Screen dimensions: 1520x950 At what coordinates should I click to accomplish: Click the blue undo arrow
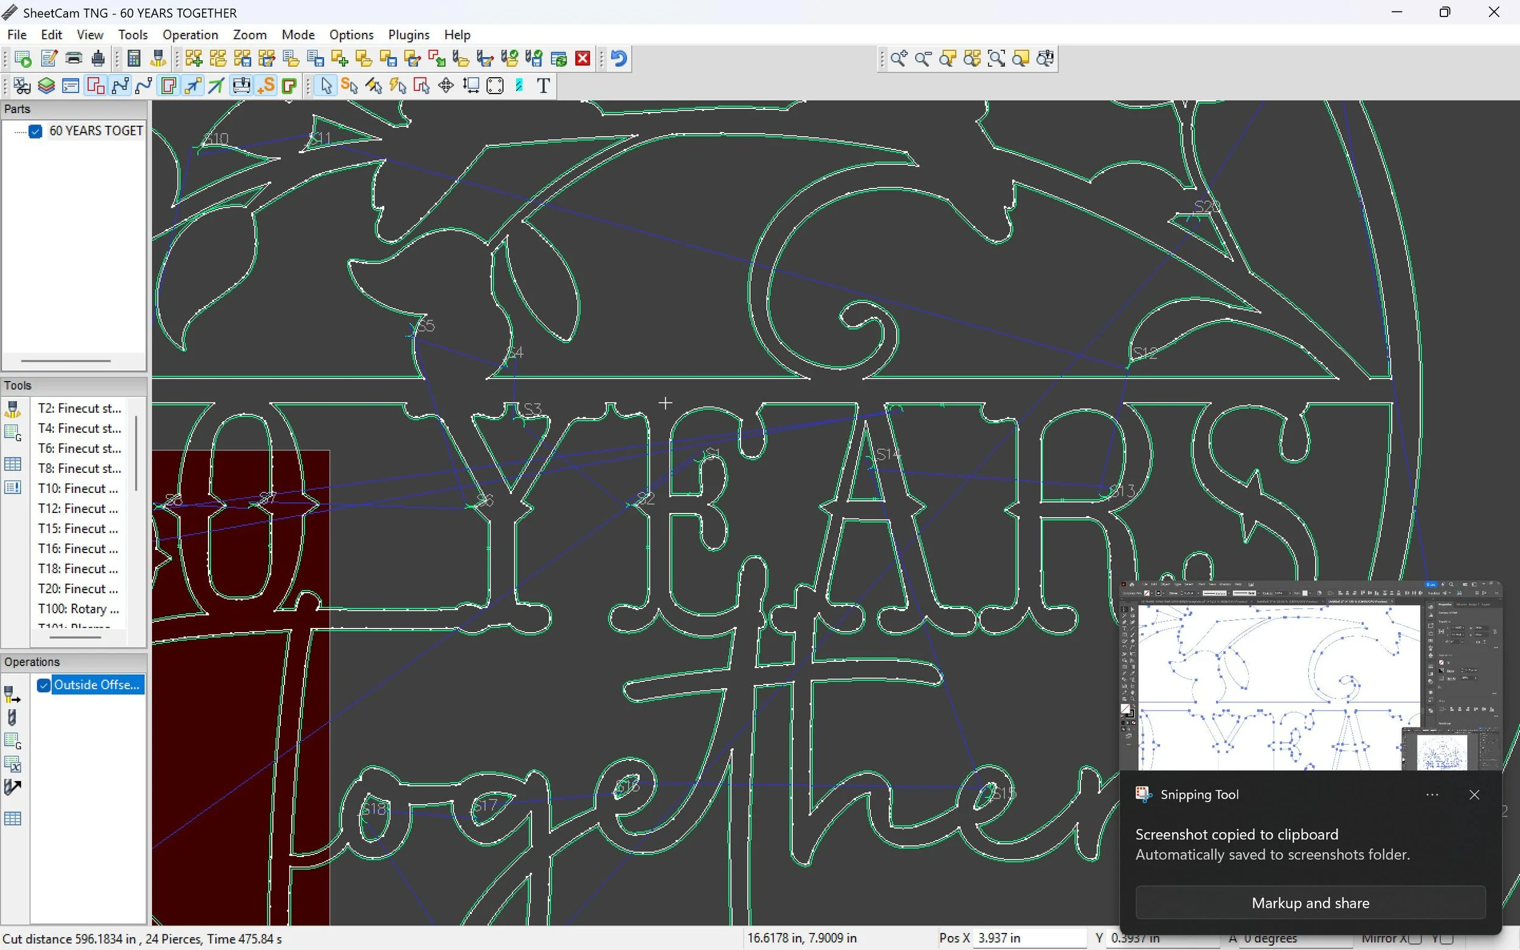[x=619, y=59]
